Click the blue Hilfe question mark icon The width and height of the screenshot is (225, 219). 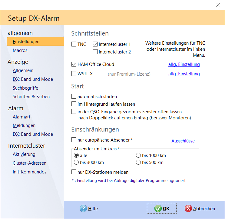[x=83, y=208]
